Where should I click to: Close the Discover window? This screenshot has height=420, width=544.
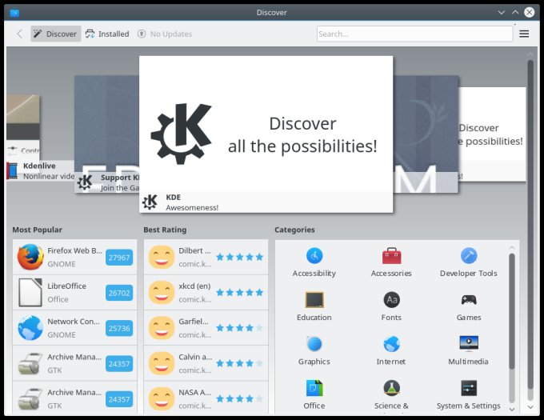pyautogui.click(x=529, y=13)
